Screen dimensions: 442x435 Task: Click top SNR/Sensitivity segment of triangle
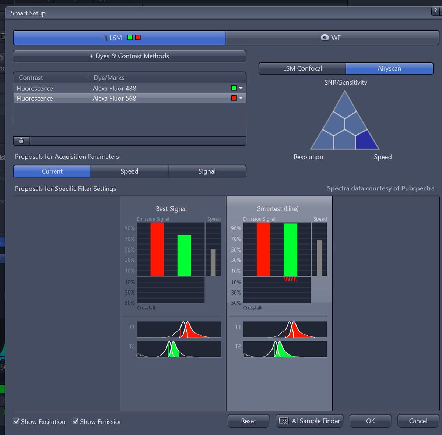345,105
